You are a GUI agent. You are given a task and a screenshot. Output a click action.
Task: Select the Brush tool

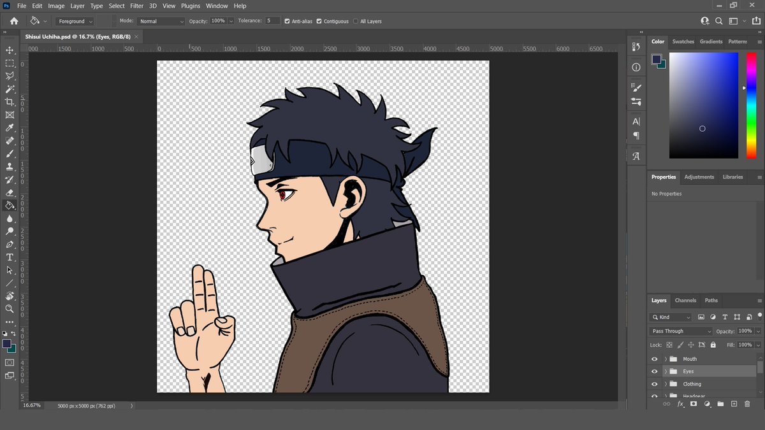[x=10, y=154]
